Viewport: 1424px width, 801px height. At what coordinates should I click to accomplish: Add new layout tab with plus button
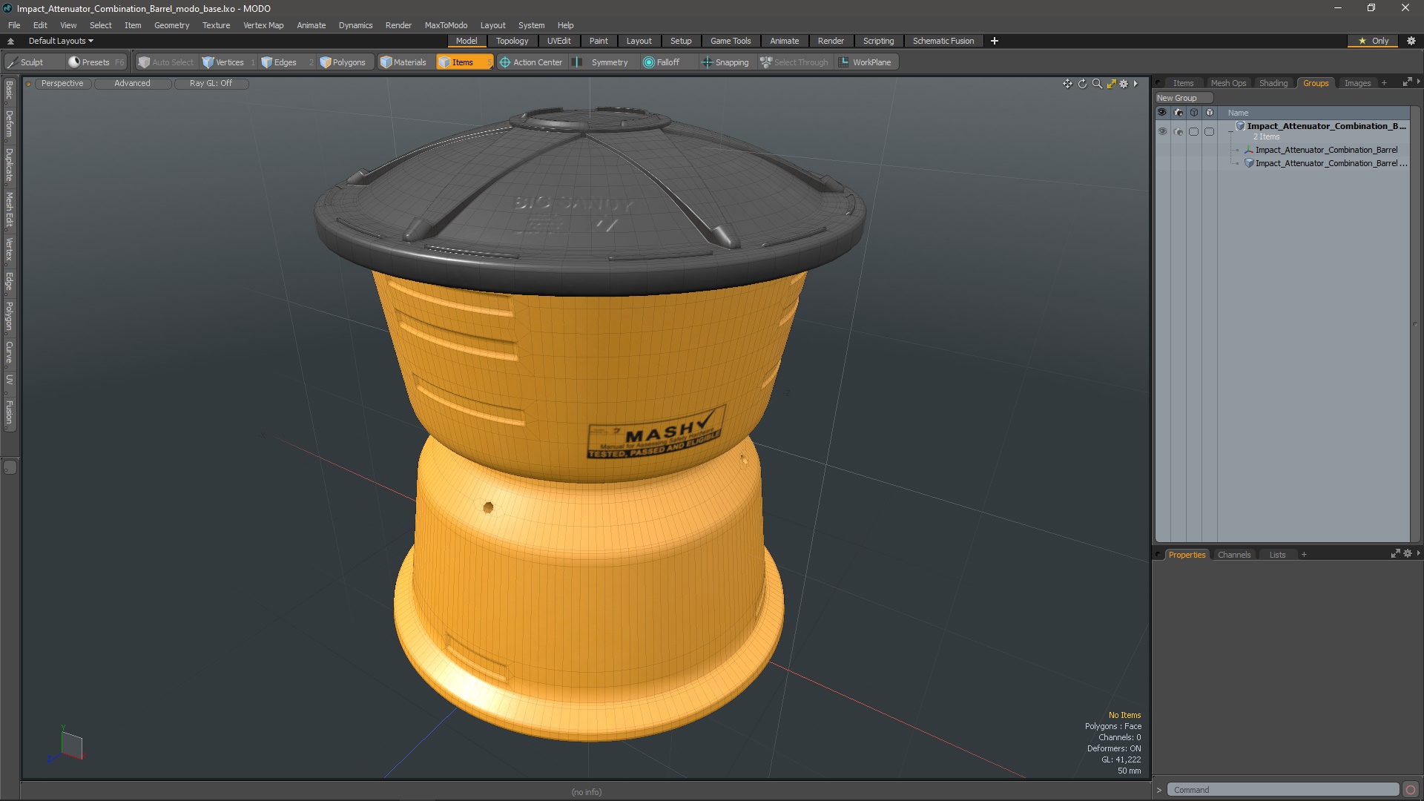tap(995, 41)
